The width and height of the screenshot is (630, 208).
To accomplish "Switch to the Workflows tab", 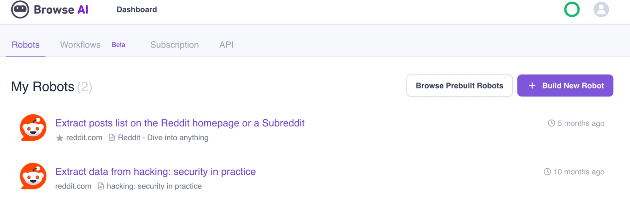I will [x=80, y=45].
